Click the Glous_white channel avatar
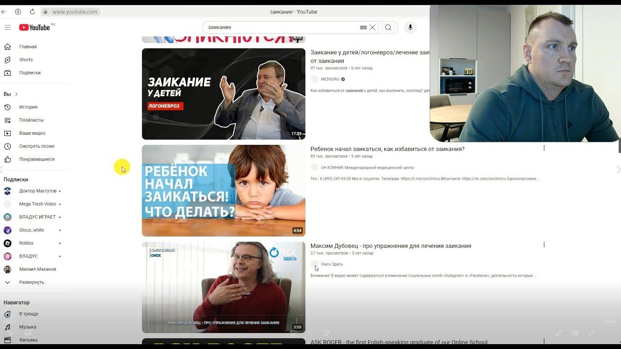Image resolution: width=621 pixels, height=349 pixels. tap(7, 230)
